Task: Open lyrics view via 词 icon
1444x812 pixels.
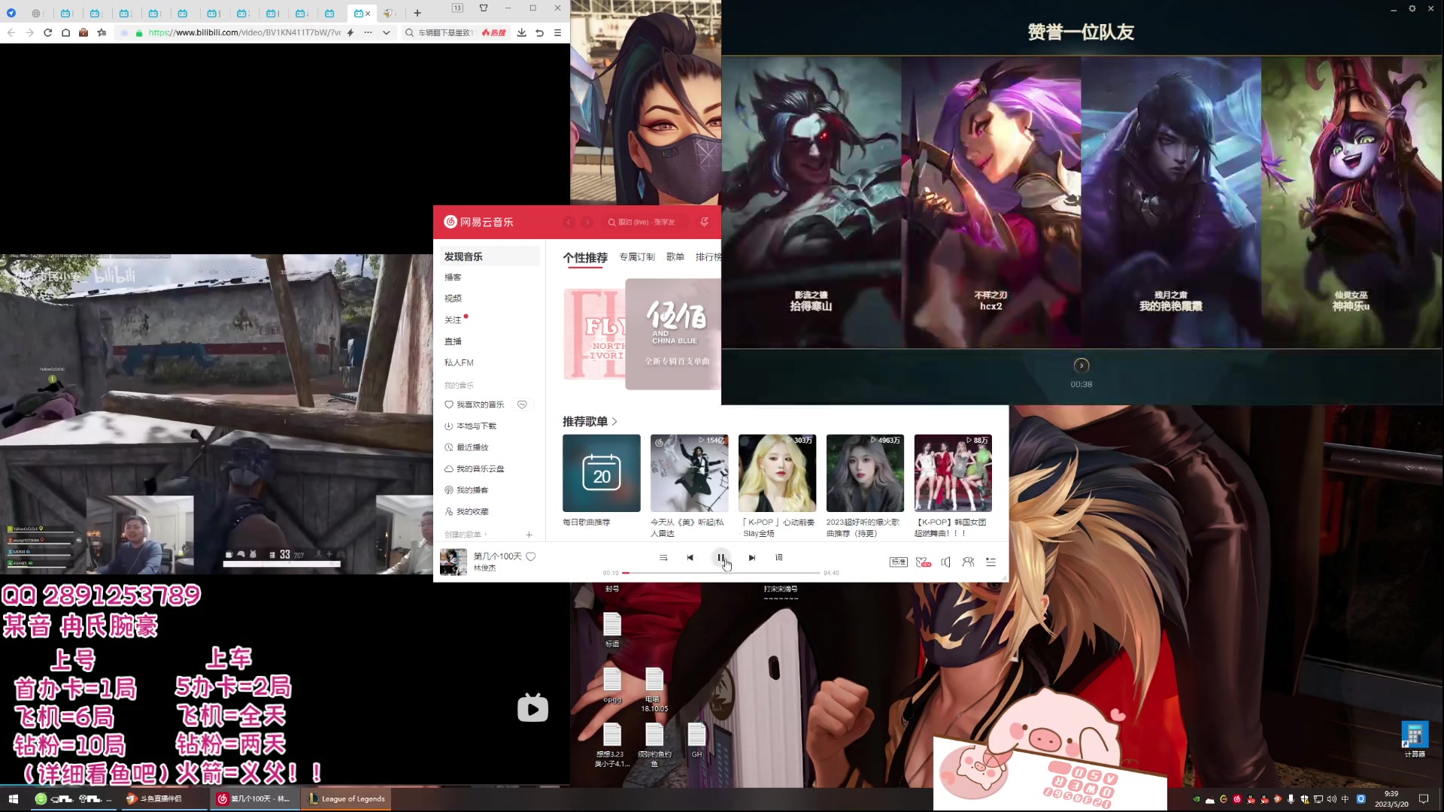Action: click(x=779, y=558)
